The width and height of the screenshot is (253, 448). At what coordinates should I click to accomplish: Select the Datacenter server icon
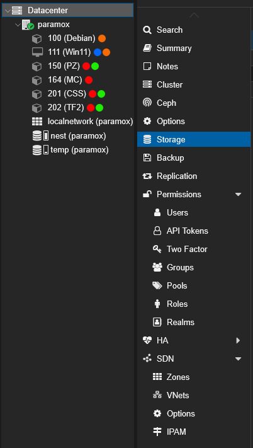pyautogui.click(x=17, y=11)
